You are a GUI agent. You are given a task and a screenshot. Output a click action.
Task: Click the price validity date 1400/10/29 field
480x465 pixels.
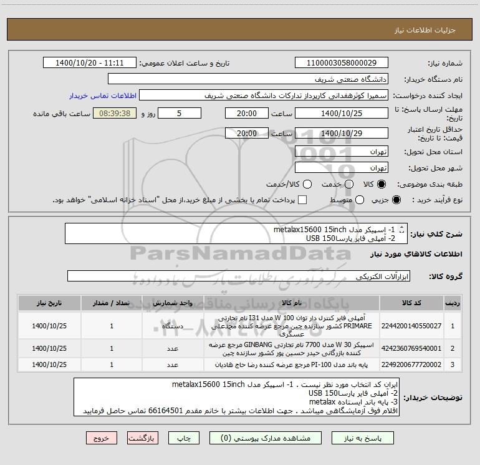[342, 133]
